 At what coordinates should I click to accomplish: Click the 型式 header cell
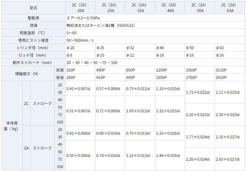(33, 8)
